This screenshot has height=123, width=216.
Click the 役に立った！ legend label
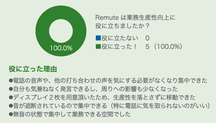(119, 46)
